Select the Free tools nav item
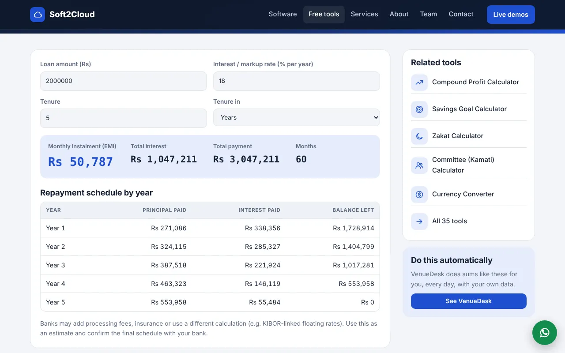The width and height of the screenshot is (565, 353). click(324, 14)
